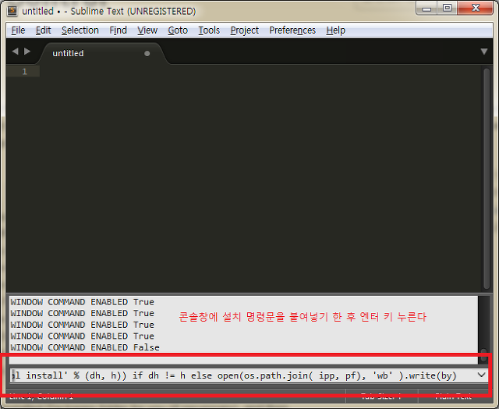Open the Edit menu

(x=43, y=30)
